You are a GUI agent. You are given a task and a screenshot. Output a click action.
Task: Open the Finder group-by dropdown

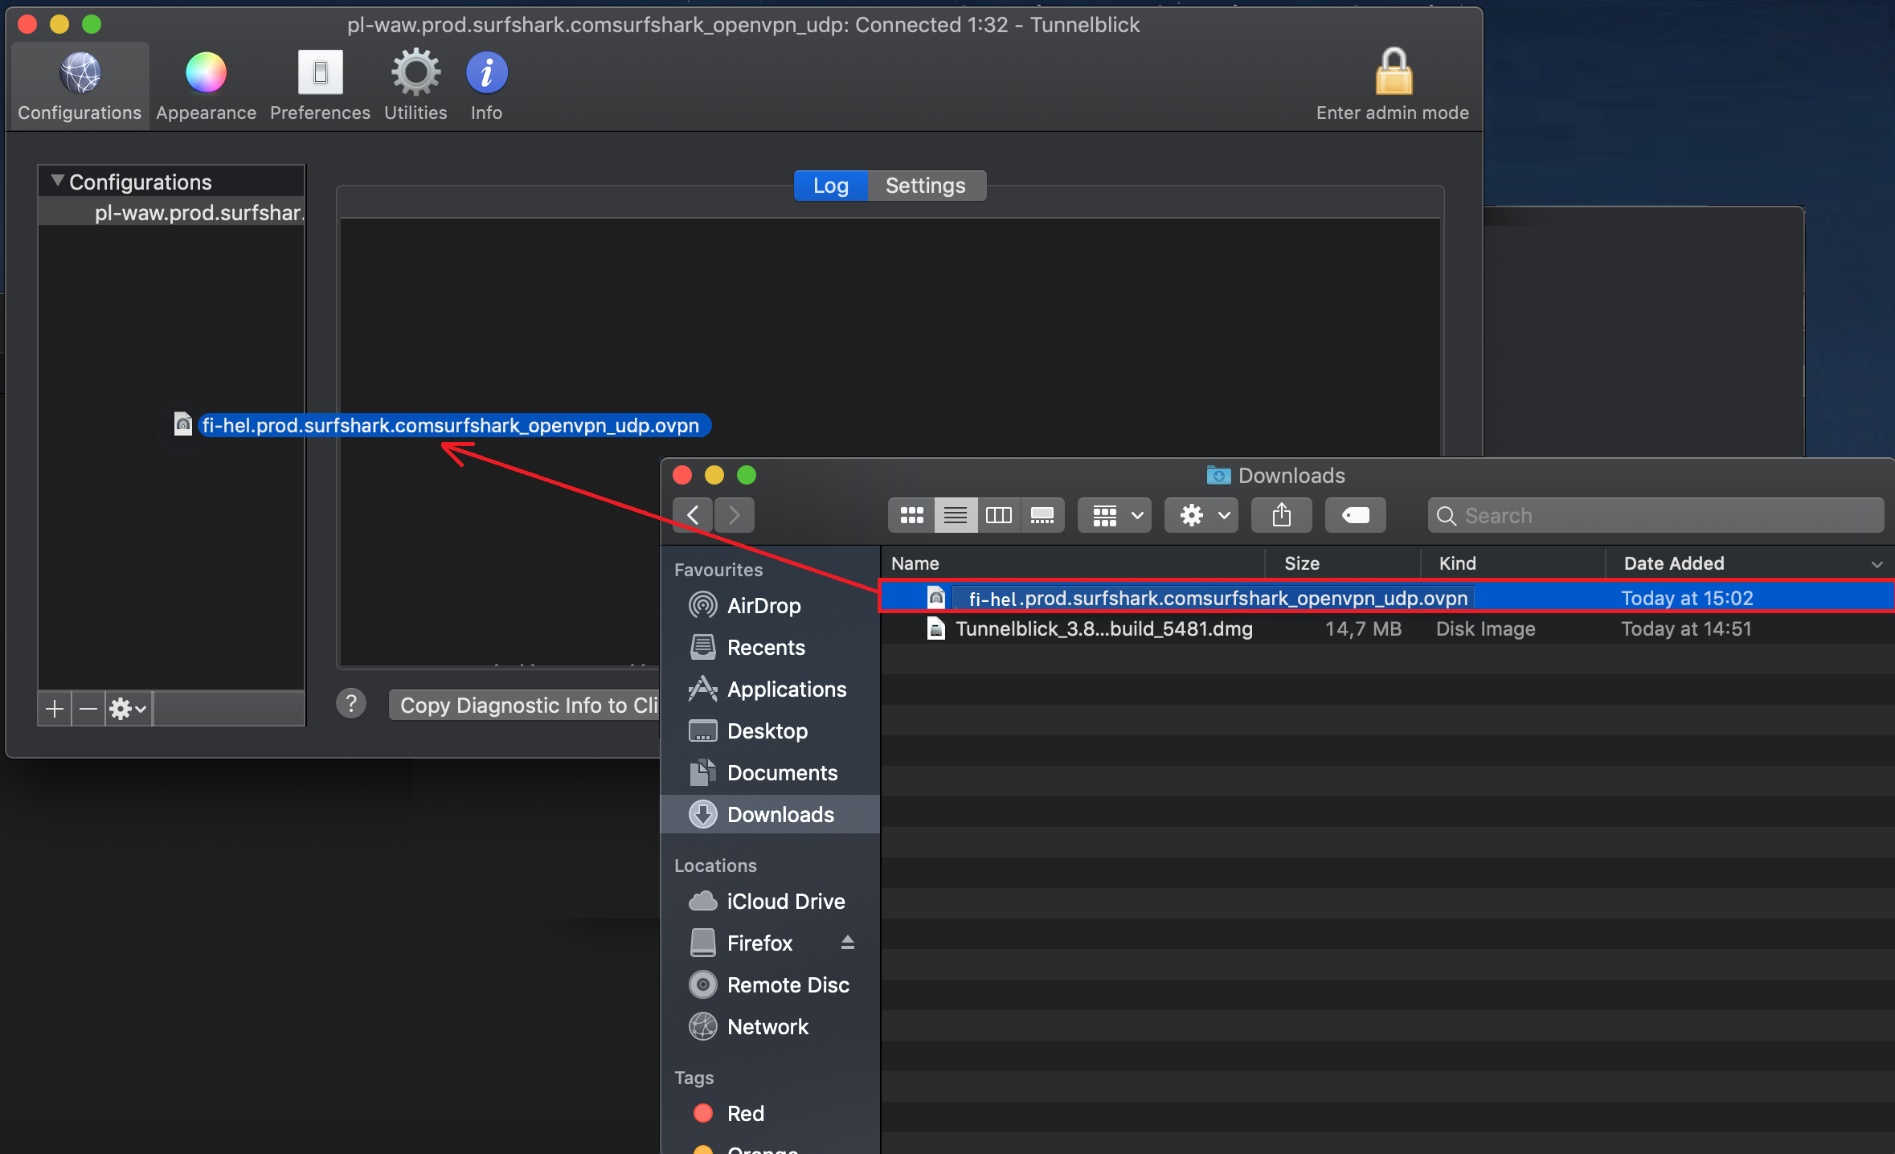(1115, 515)
